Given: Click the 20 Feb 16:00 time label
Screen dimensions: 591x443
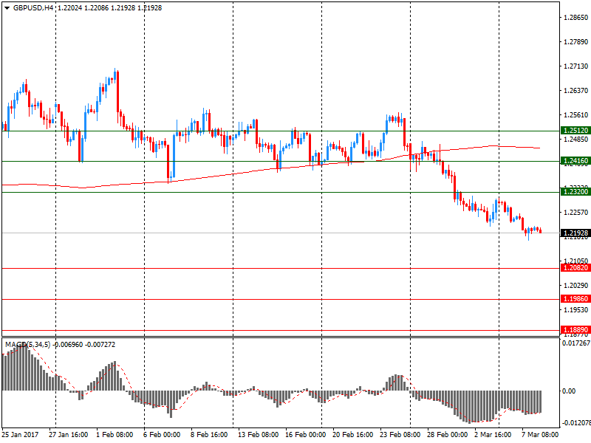Looking at the screenshot, I should click(x=353, y=435).
